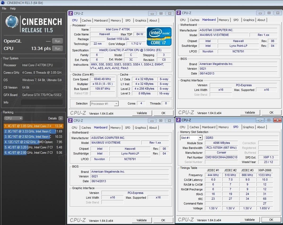Image resolution: width=283 pixels, height=225 pixels.
Task: Switch to SPD tab in top-left CPU-Z window
Action: pyautogui.click(x=128, y=20)
